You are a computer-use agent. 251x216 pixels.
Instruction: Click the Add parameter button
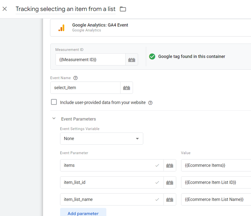(x=83, y=213)
